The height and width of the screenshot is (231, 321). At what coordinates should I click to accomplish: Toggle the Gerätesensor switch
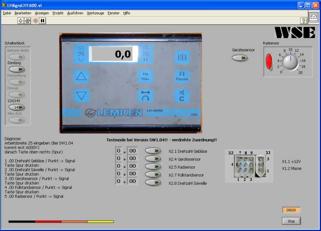[240, 58]
